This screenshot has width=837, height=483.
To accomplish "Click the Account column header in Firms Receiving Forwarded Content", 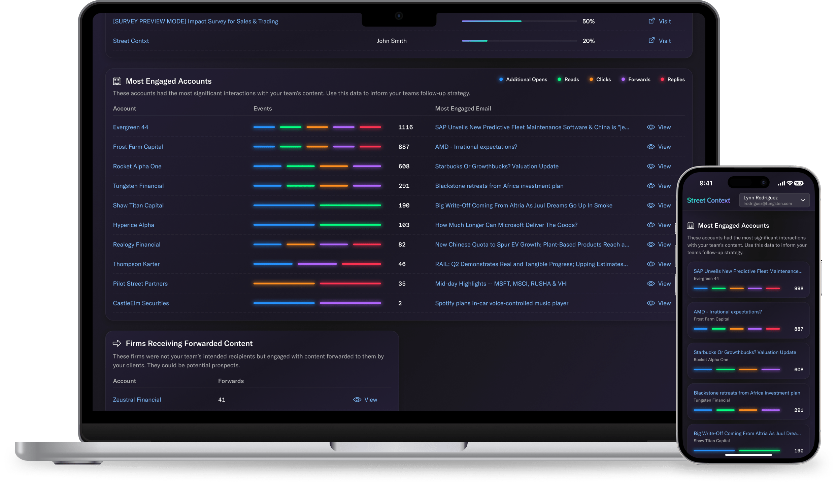I will click(x=124, y=381).
